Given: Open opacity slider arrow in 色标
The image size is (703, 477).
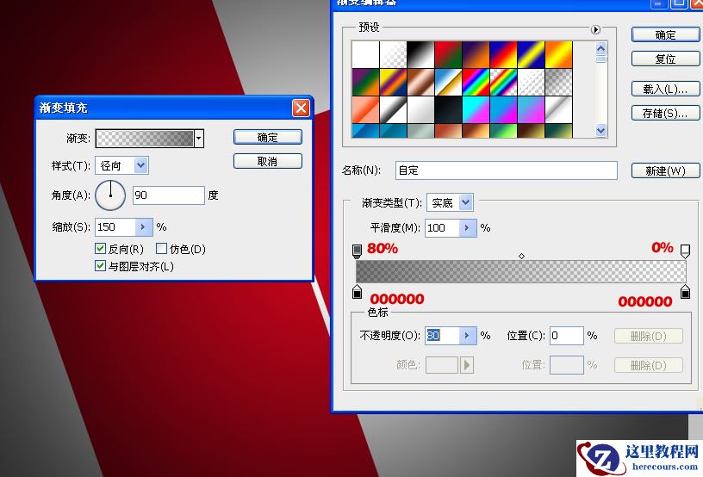Looking at the screenshot, I should pos(467,336).
